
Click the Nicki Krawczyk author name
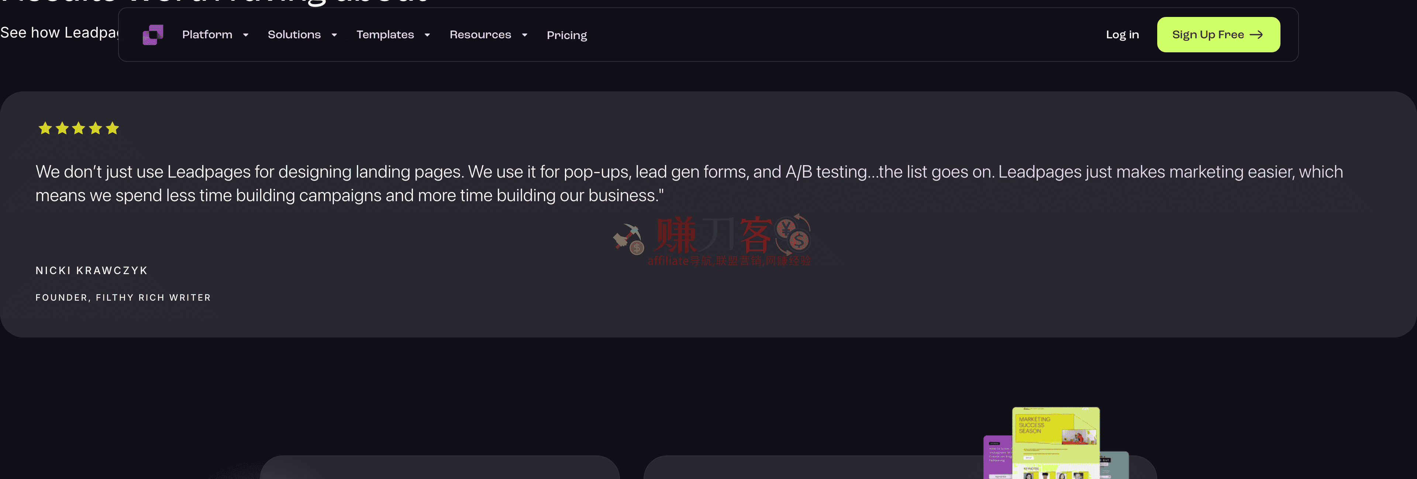click(92, 270)
